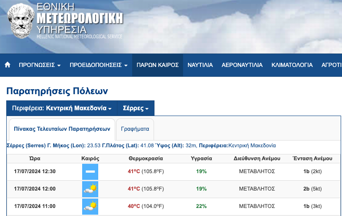The width and height of the screenshot is (342, 216).
Task: Click the Aristotle bust logo
Action: 21,21
